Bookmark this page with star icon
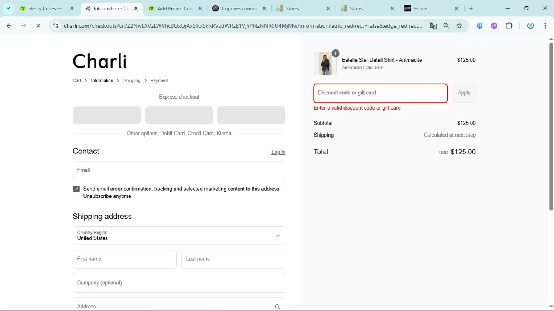 459,25
